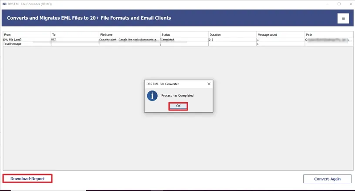Select the Duration column header

click(x=232, y=34)
